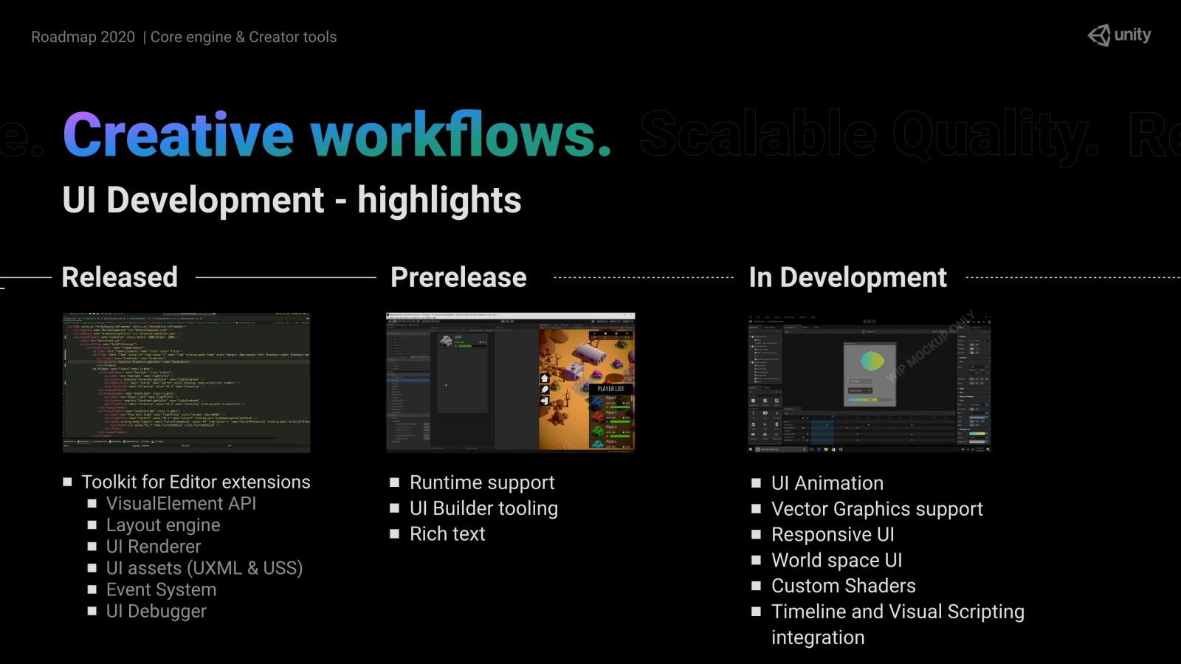Image resolution: width=1181 pixels, height=664 pixels.
Task: Select the 'World space UI' bullet
Action: (x=836, y=561)
